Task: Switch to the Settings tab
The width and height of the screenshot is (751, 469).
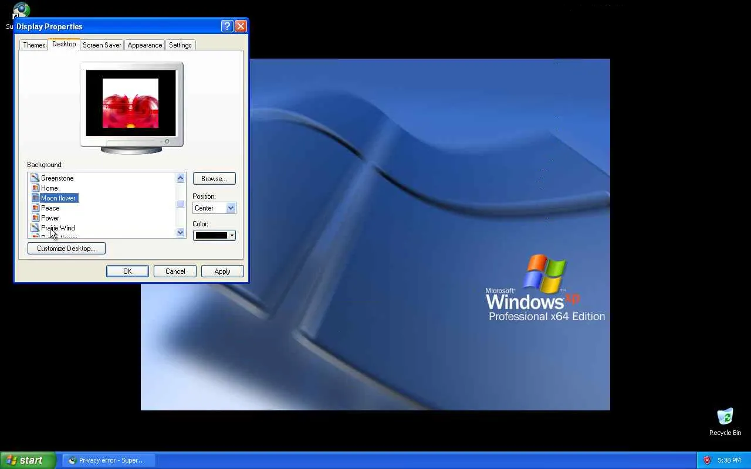Action: click(180, 45)
